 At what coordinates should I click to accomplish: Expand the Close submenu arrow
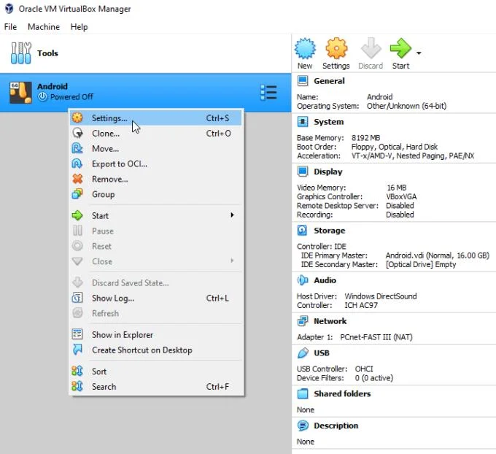[232, 261]
